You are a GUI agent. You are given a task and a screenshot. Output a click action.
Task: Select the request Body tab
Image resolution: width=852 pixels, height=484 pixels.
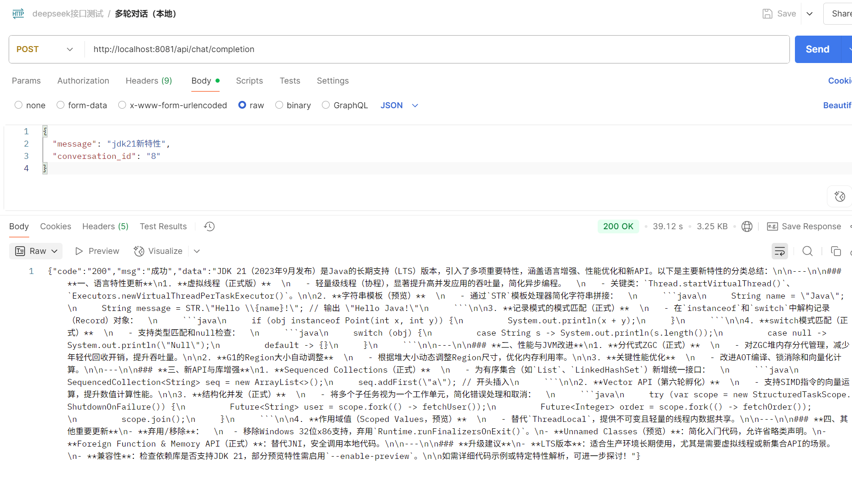(x=205, y=81)
